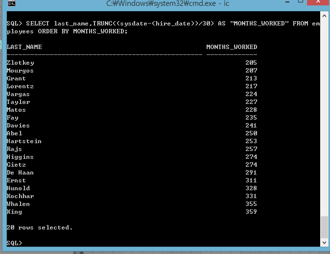Click the value 355 for Whalen

click(x=251, y=204)
